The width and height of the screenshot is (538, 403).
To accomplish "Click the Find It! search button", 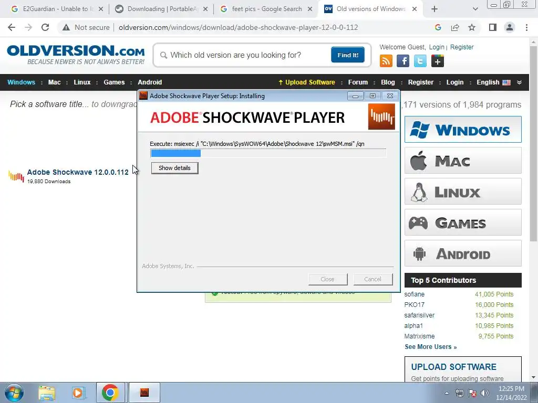I will [x=348, y=55].
